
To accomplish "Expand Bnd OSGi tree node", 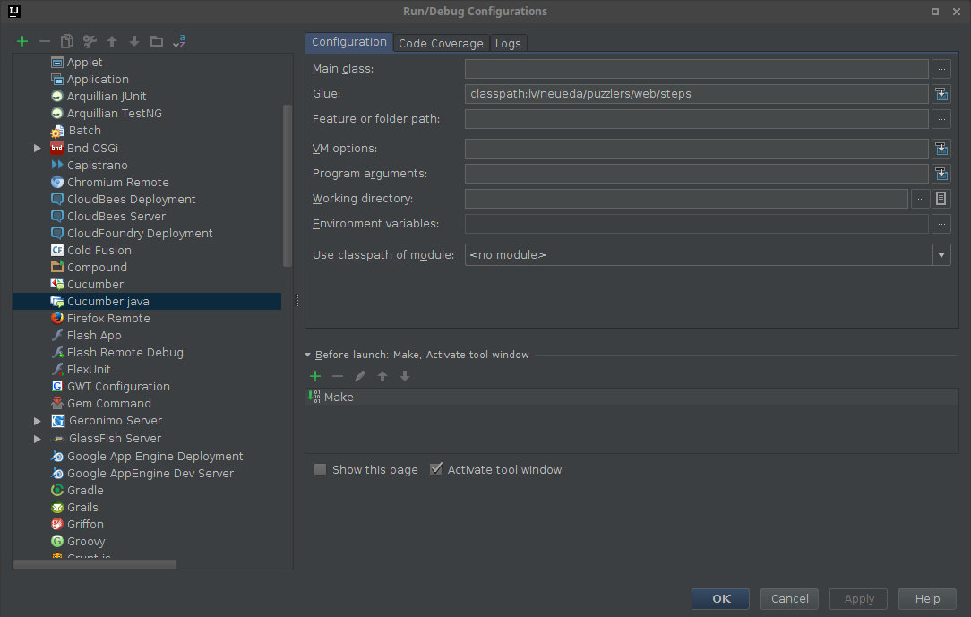I will point(37,149).
